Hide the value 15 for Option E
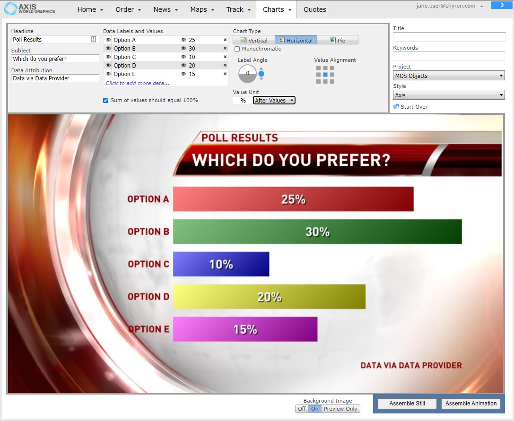 point(183,74)
